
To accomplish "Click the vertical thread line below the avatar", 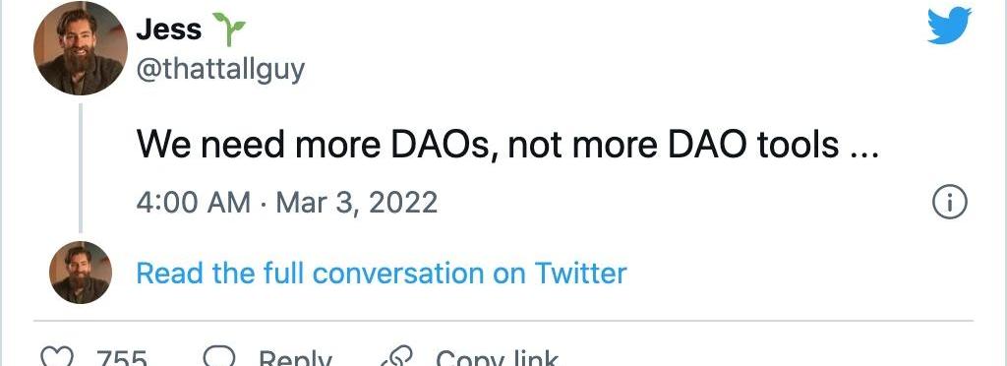I will click(81, 167).
